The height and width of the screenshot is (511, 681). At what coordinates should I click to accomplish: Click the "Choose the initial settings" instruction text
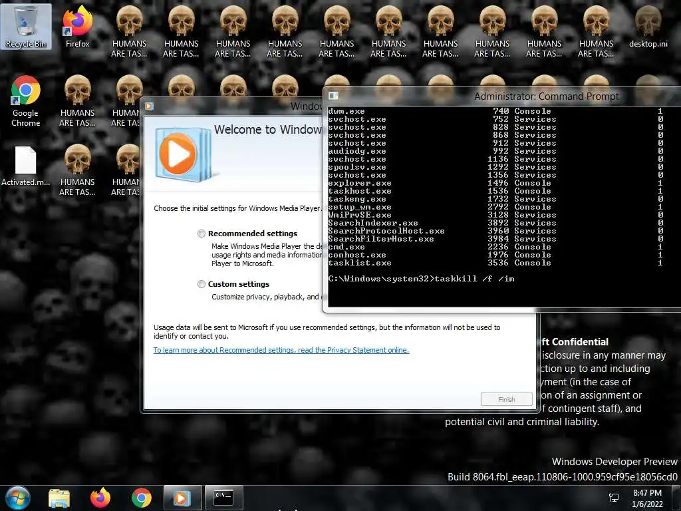coord(238,208)
